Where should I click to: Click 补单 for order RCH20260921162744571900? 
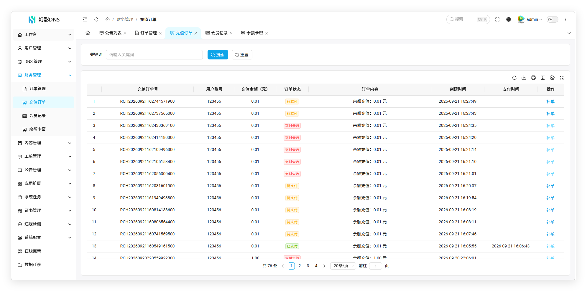pyautogui.click(x=550, y=102)
